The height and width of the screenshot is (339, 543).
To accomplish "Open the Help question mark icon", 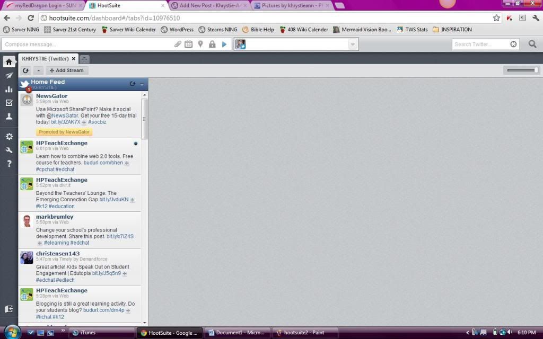I will (x=9, y=163).
